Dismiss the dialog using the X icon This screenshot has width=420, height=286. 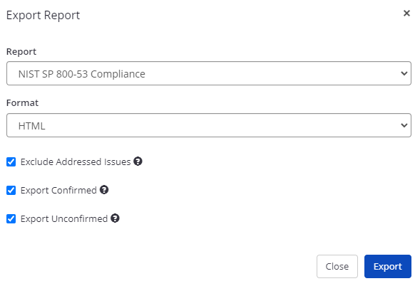pyautogui.click(x=406, y=14)
